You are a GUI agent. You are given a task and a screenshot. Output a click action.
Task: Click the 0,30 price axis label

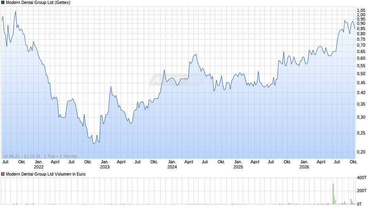[x=361, y=117]
